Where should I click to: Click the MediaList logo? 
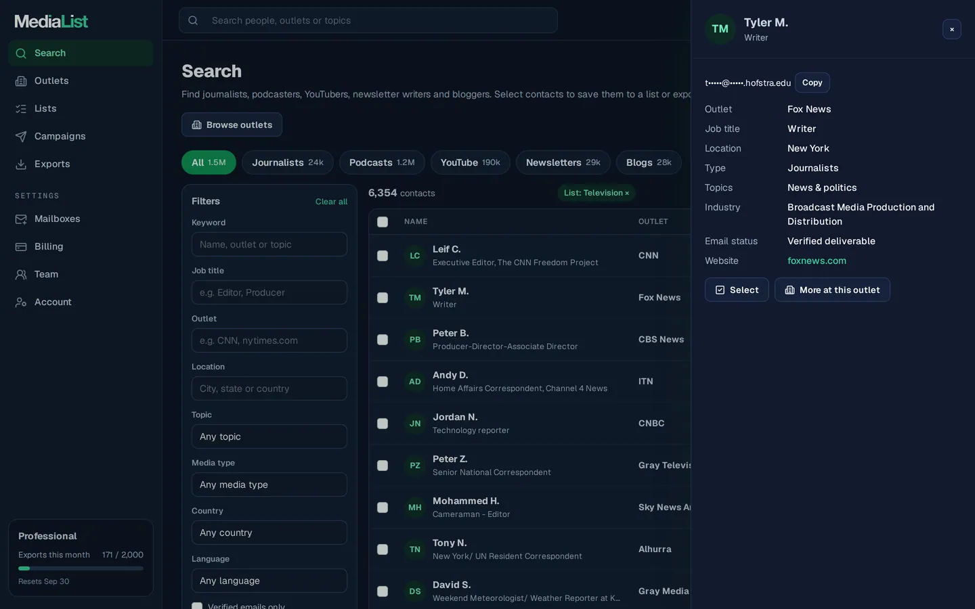(x=51, y=22)
